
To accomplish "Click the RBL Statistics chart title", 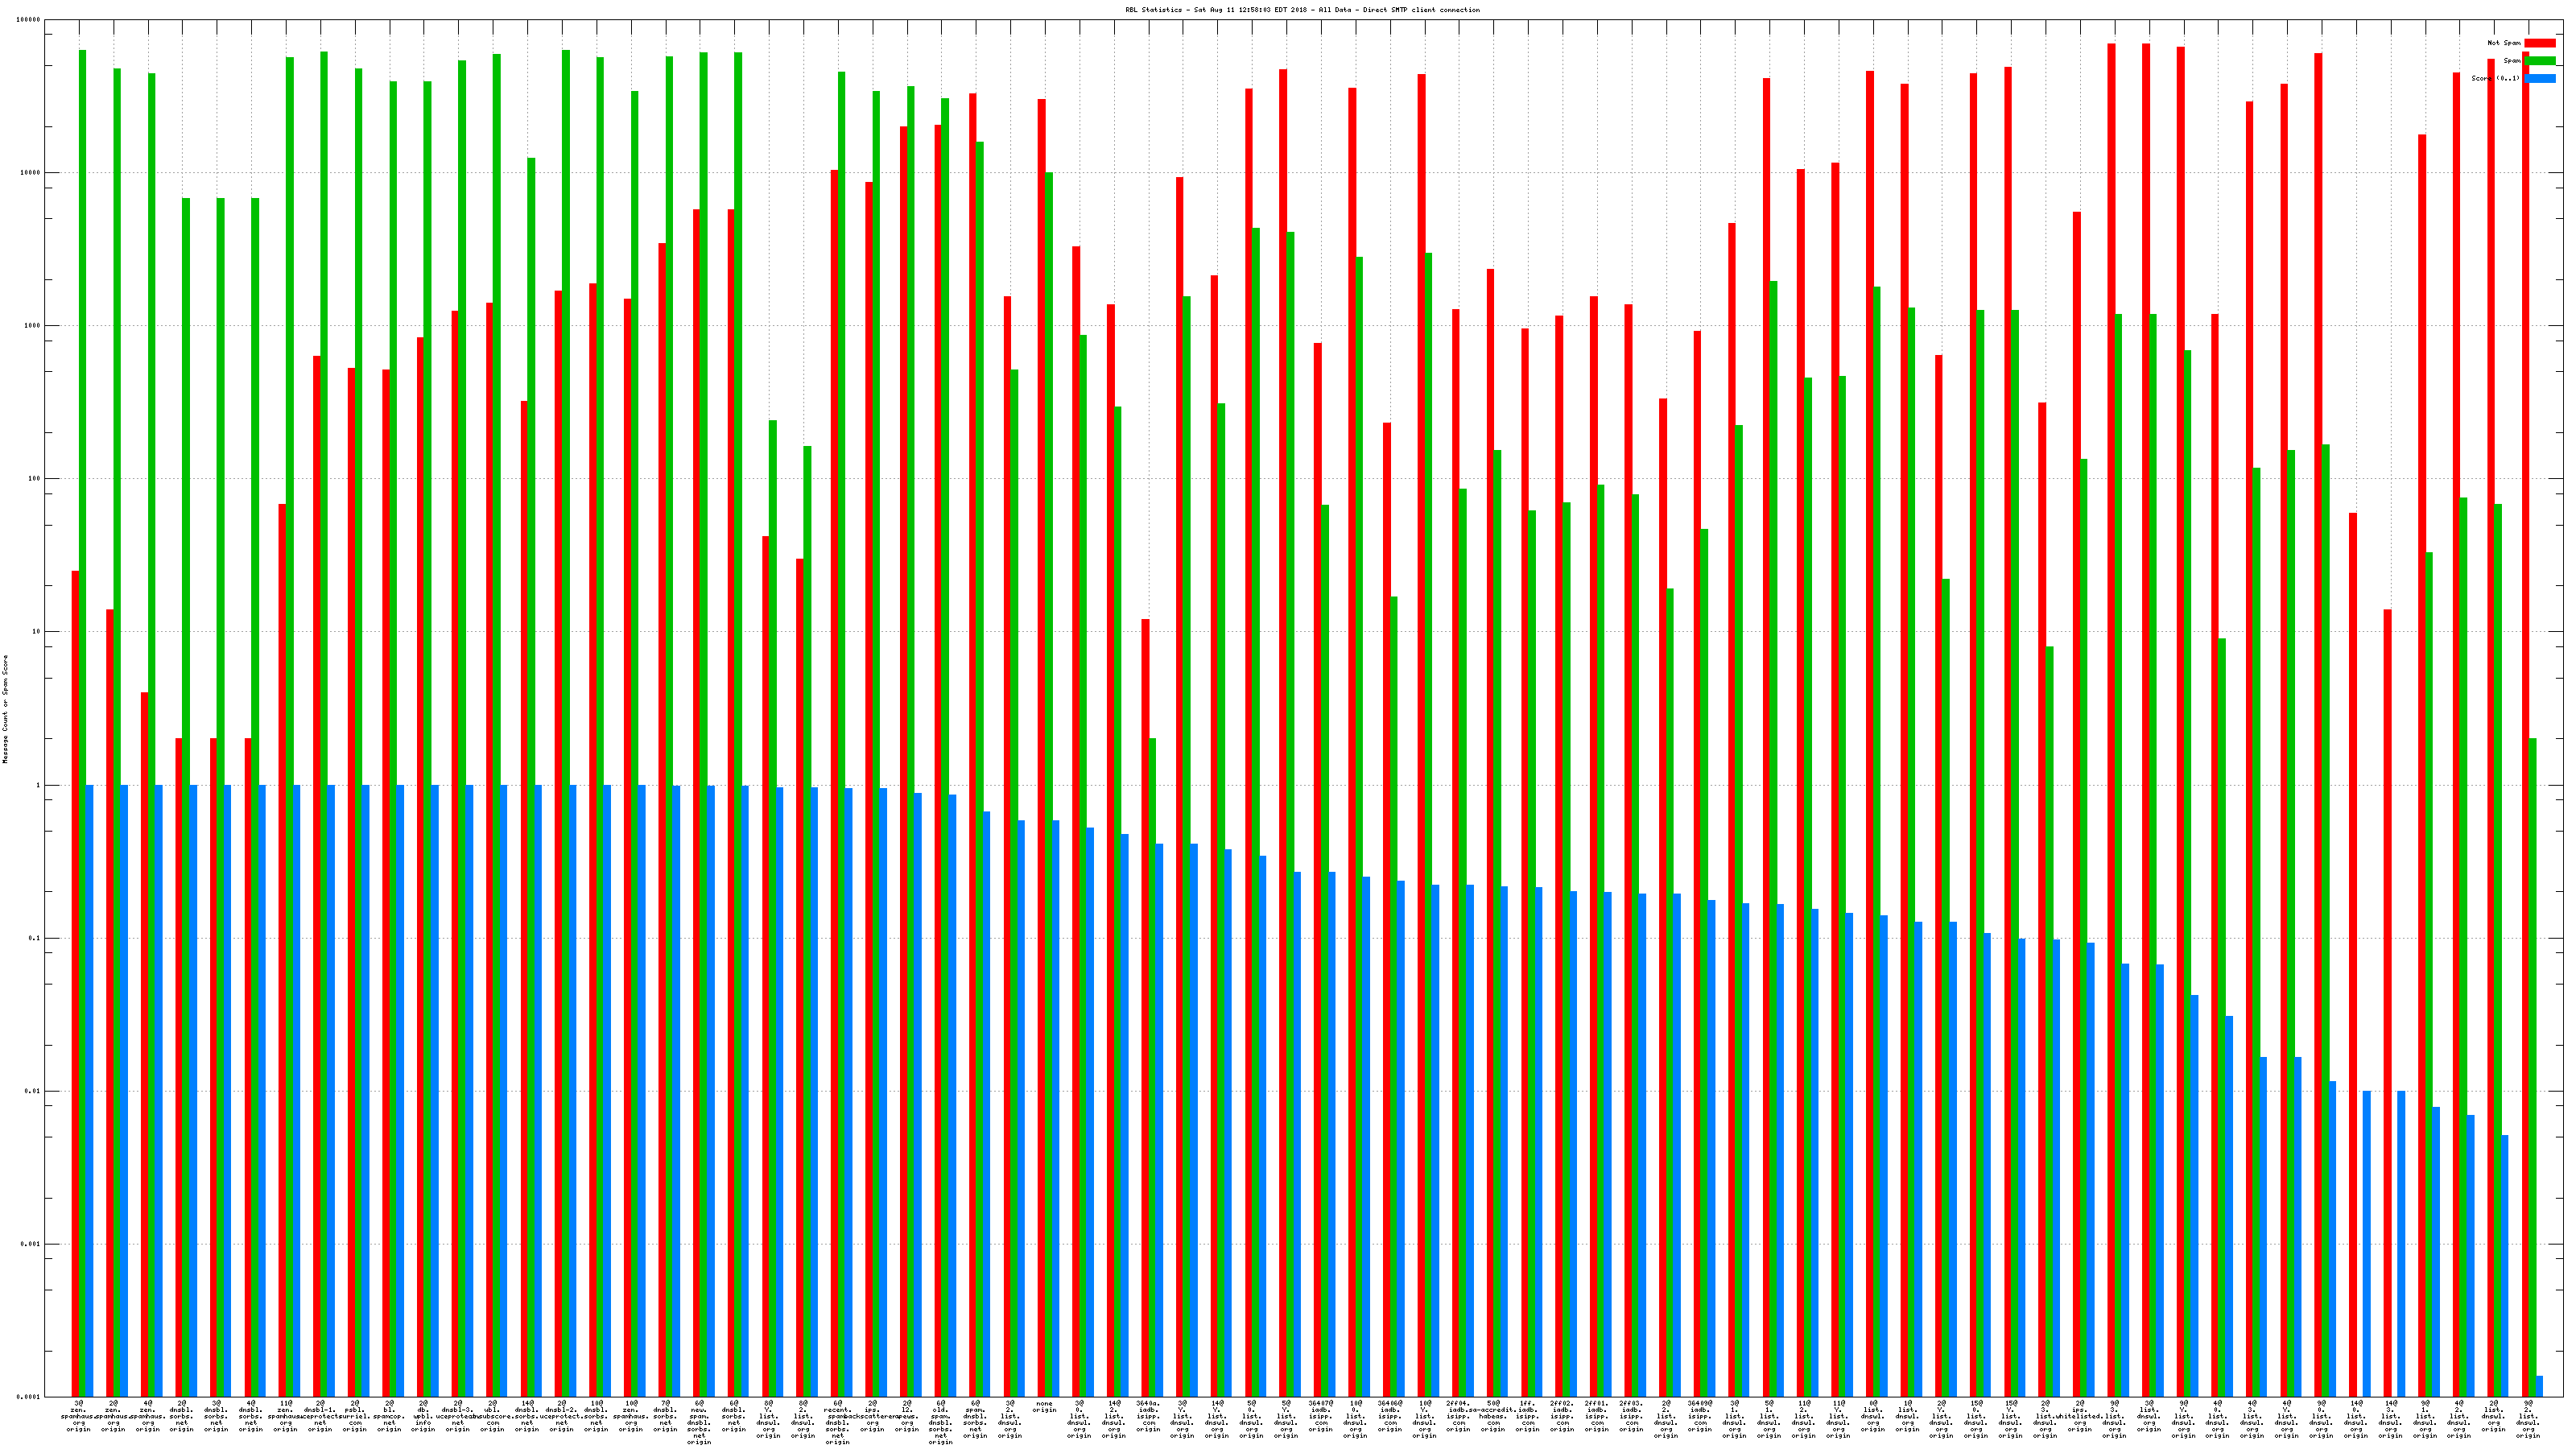I will pos(1302,10).
